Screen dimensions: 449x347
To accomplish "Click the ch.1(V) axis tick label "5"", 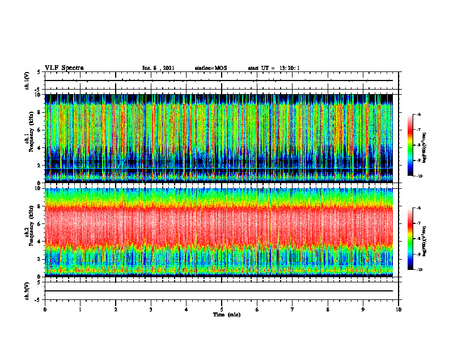I will 39,72.
